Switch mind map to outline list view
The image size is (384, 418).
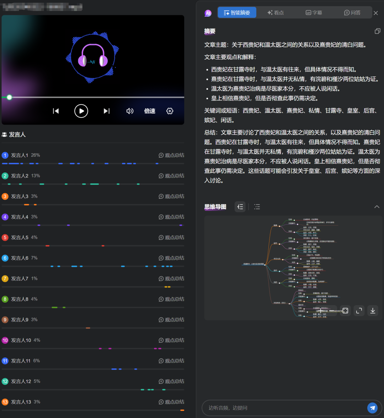[257, 207]
